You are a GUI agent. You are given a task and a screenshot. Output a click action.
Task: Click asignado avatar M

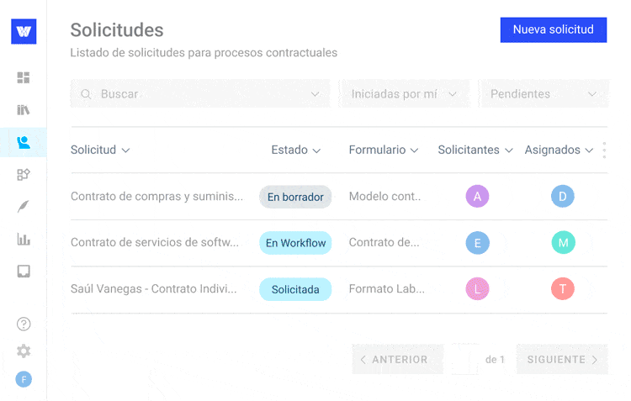click(563, 242)
